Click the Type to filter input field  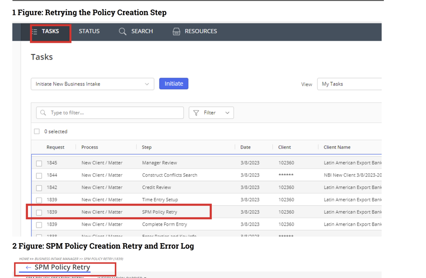[x=110, y=112]
